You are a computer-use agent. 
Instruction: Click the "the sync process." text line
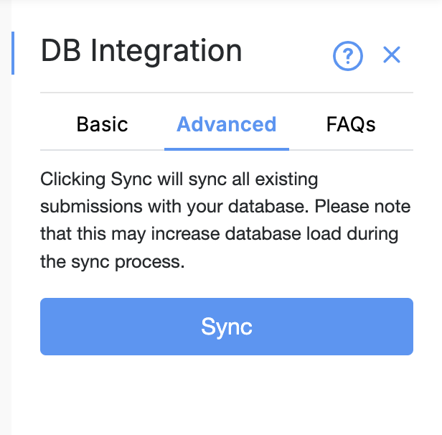(x=113, y=261)
